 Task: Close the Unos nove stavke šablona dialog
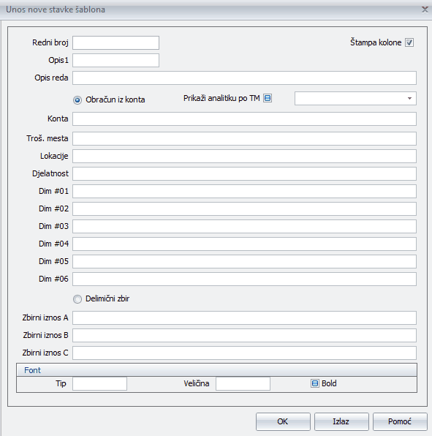point(425,10)
